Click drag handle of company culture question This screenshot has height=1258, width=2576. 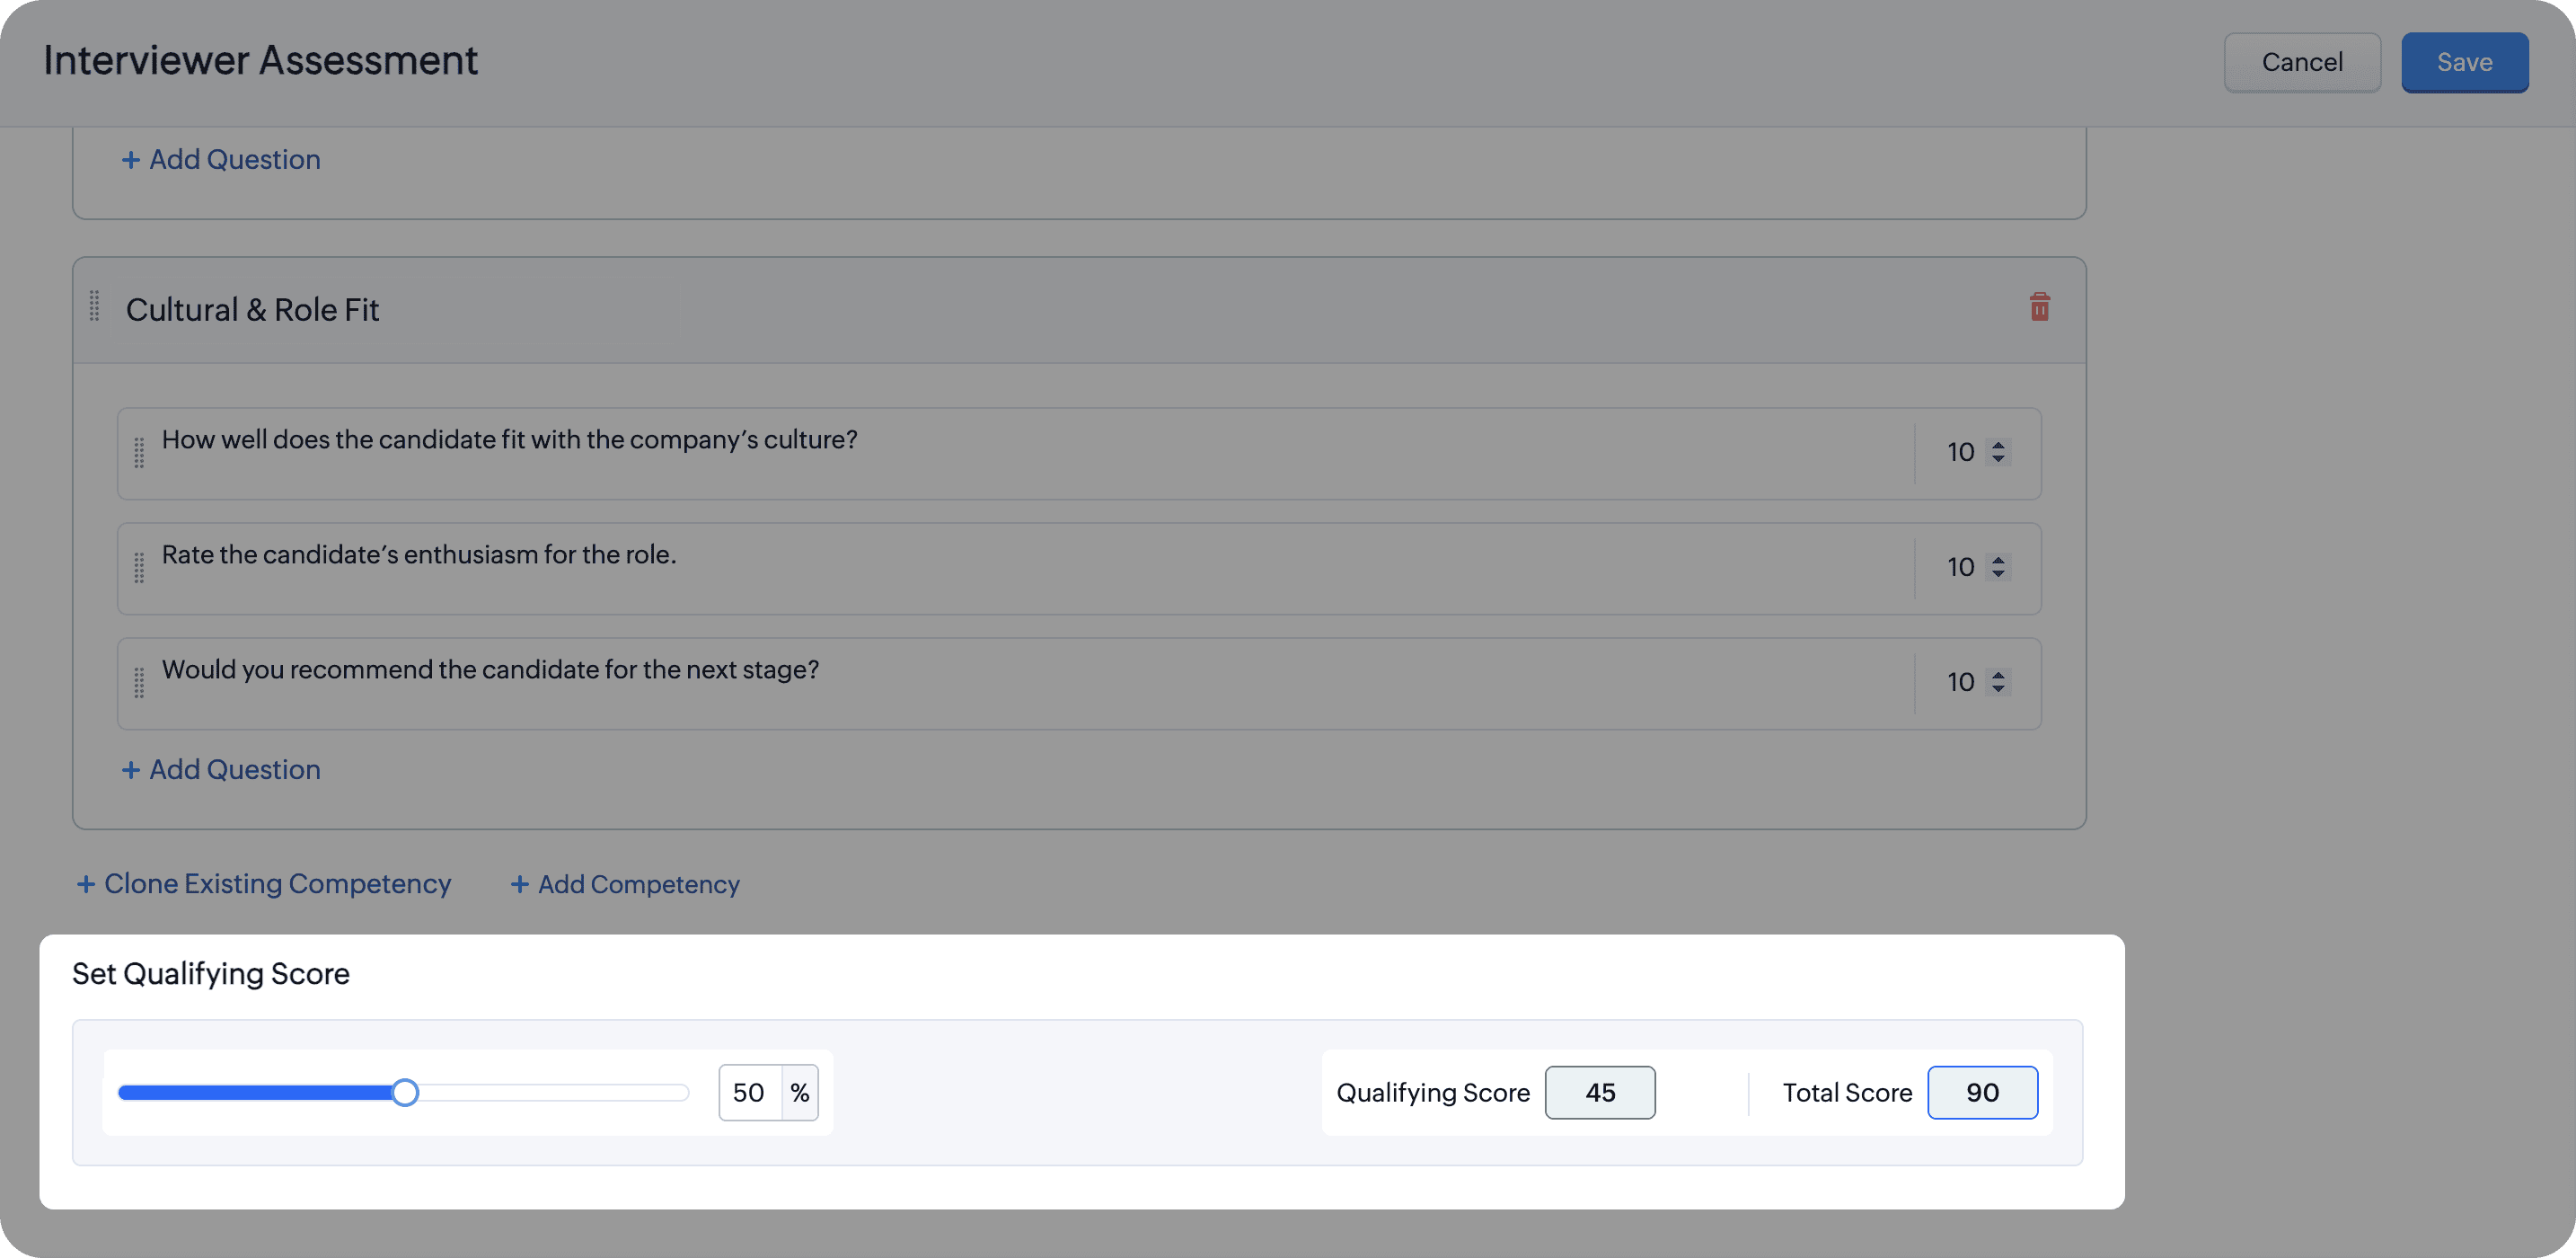pyautogui.click(x=139, y=452)
